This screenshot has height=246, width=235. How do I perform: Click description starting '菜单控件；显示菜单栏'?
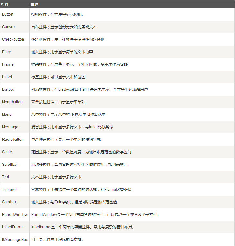click(68, 115)
